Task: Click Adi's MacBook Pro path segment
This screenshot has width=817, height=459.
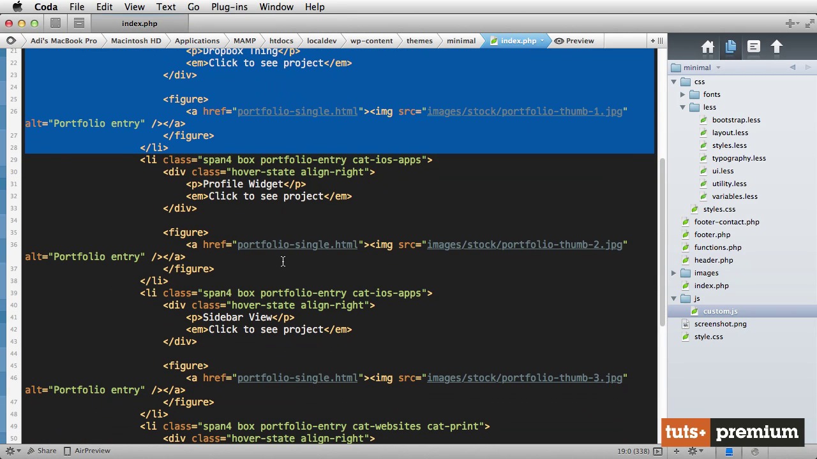Action: [63, 41]
